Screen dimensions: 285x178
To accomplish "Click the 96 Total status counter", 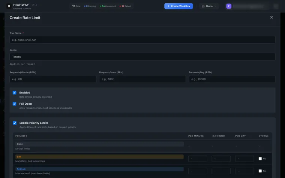I will point(76,6).
